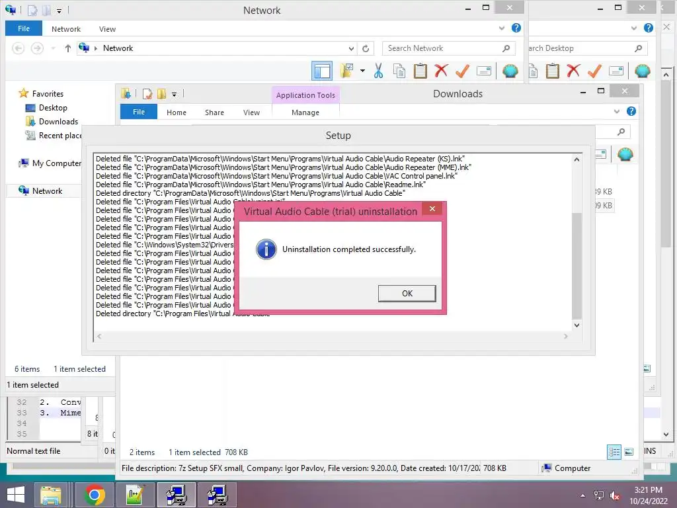Click the Copy pages icon in Network toolbar
This screenshot has width=677, height=508.
tap(399, 71)
